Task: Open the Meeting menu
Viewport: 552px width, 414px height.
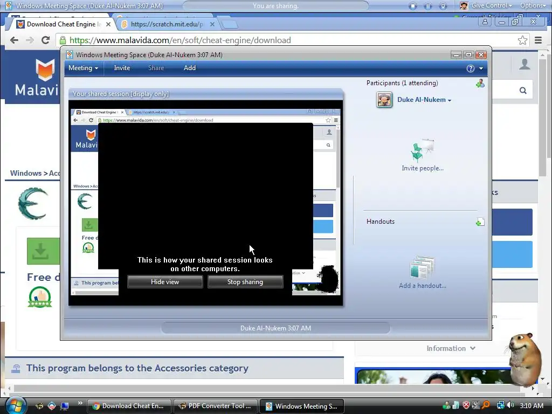Action: pyautogui.click(x=83, y=68)
